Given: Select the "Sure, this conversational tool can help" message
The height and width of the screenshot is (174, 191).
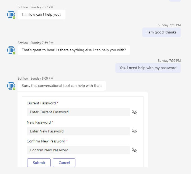Looking at the screenshot, I should click(x=62, y=86).
